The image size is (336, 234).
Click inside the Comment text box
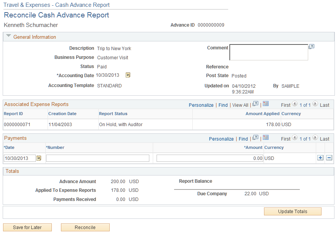click(x=268, y=52)
